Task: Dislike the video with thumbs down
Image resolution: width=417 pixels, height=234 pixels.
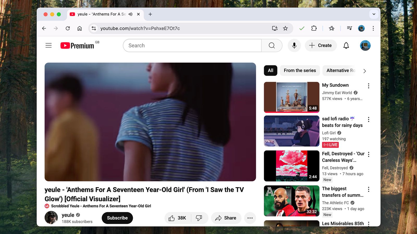Action: [x=199, y=218]
